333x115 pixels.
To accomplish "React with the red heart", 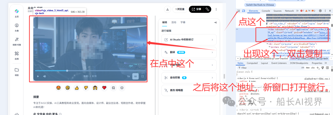I will [x=104, y=88].
